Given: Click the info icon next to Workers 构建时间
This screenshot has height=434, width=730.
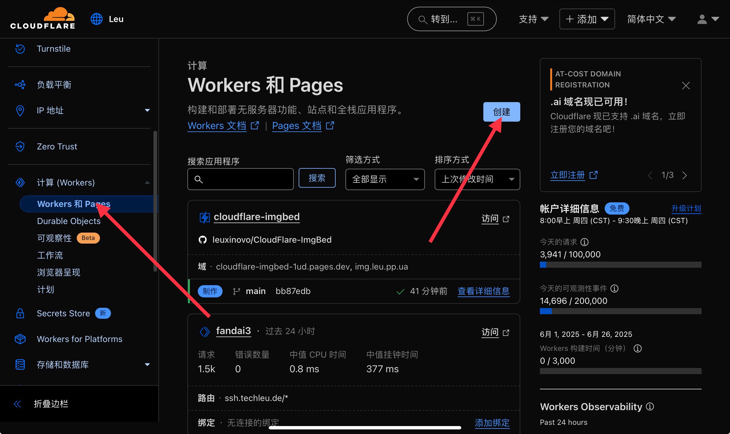Looking at the screenshot, I should point(638,348).
